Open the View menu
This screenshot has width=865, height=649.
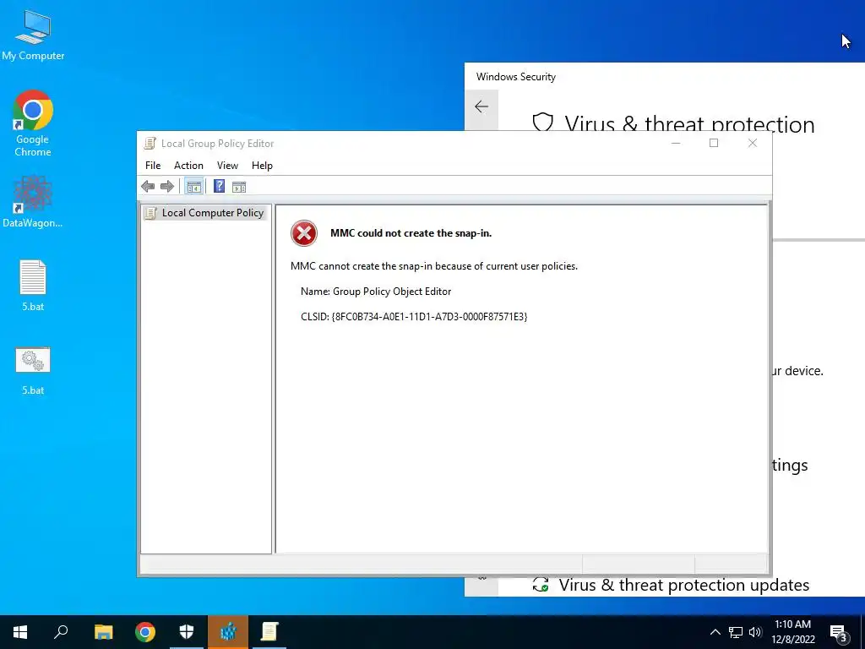227,166
